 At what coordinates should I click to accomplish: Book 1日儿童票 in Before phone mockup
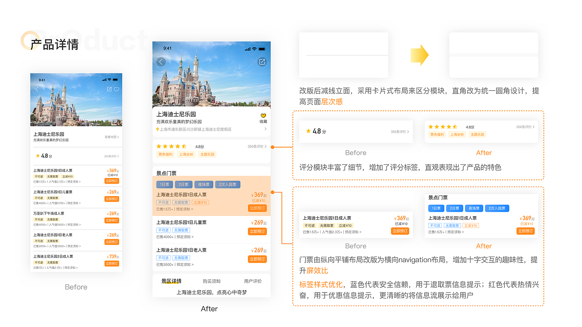(x=112, y=199)
